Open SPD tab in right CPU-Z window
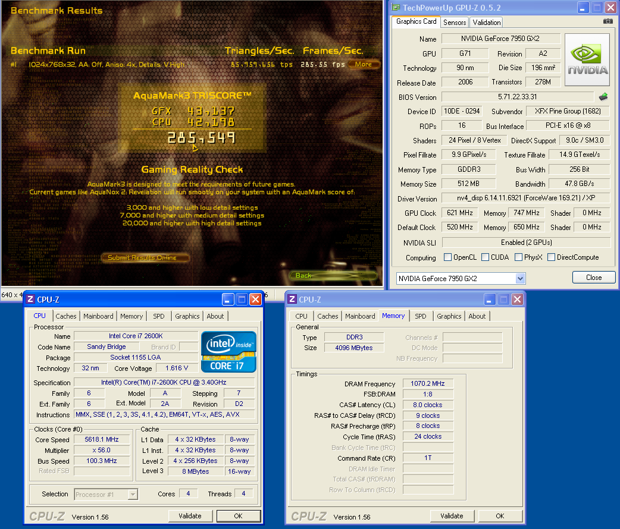The height and width of the screenshot is (529, 620). tap(420, 316)
